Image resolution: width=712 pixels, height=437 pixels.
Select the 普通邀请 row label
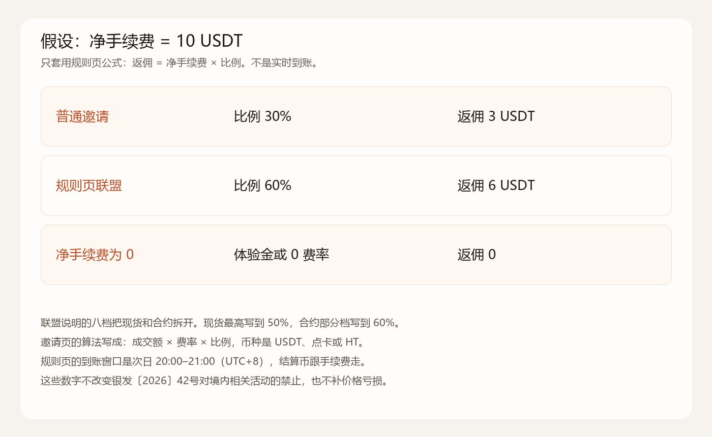82,116
